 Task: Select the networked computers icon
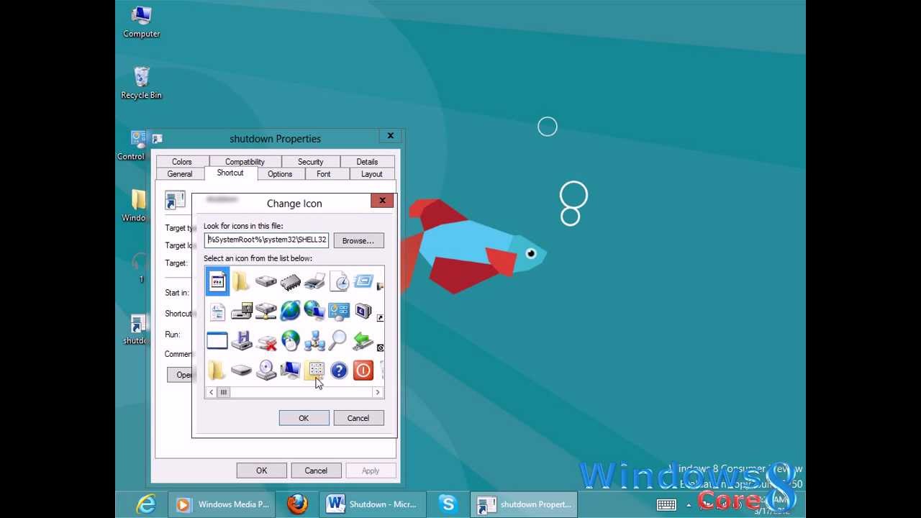pyautogui.click(x=314, y=340)
